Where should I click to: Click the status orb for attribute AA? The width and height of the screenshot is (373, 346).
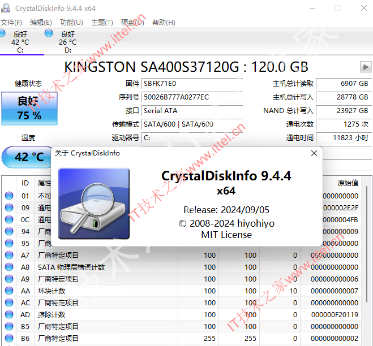coord(9,291)
